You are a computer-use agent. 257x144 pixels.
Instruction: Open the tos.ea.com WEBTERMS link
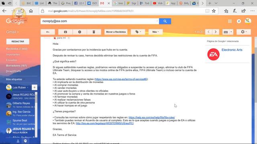[105, 123]
